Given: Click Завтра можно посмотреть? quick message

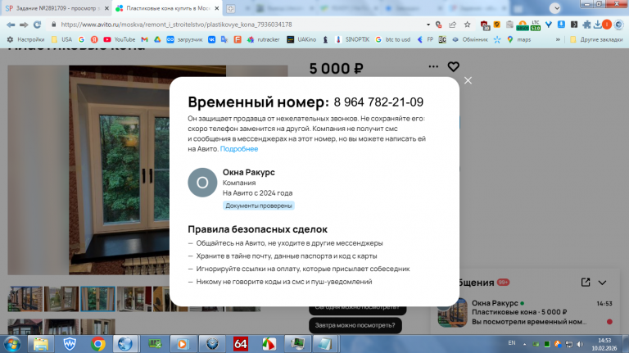Looking at the screenshot, I should click(x=355, y=325).
